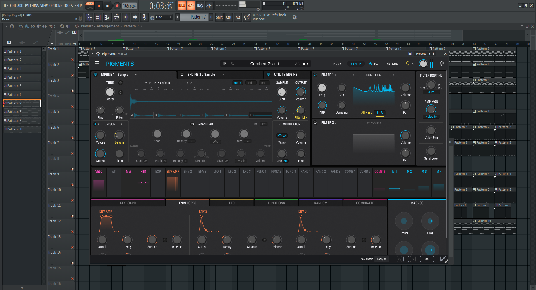Click the Record button in the transport
Image resolution: width=536 pixels, height=290 pixels.
click(x=117, y=6)
